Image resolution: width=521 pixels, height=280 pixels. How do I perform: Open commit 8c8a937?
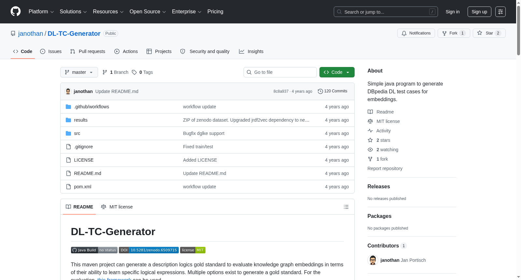pos(281,91)
